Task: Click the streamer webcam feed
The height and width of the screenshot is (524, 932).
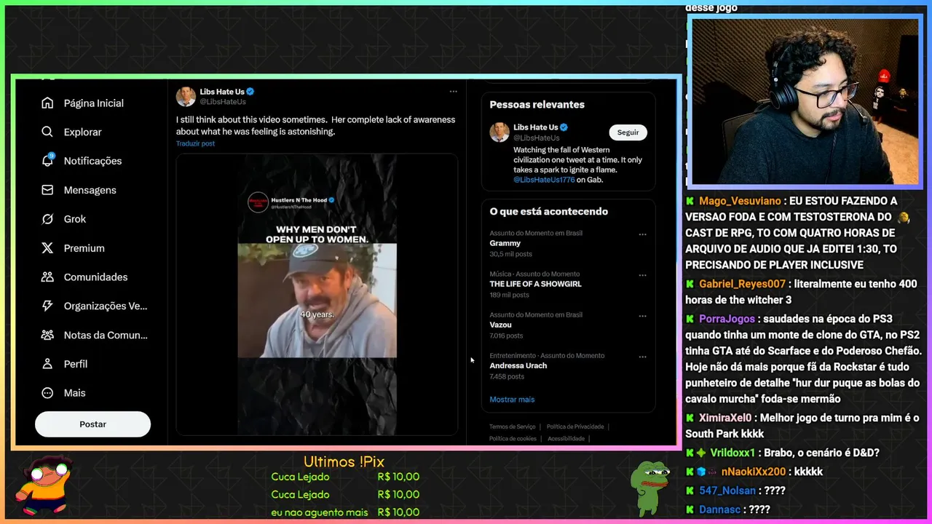Action: [805, 101]
